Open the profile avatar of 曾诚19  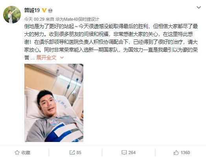pyautogui.click(x=12, y=14)
